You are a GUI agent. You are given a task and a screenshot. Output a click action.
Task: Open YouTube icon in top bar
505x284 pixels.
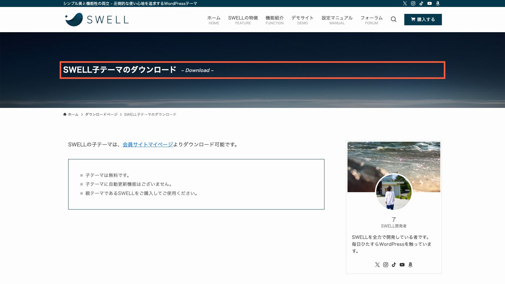coord(430,3)
